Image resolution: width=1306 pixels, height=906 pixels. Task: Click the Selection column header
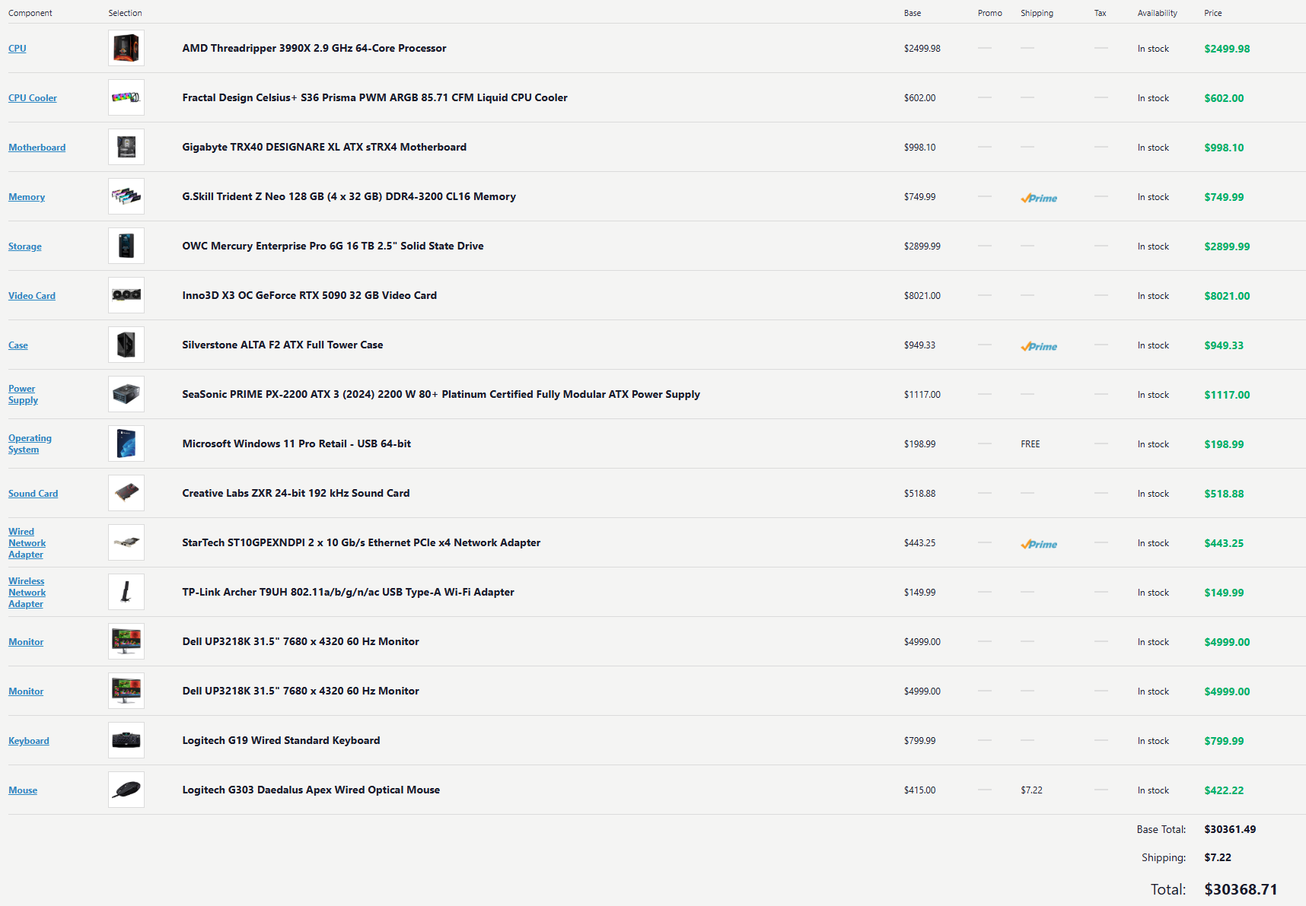point(125,13)
